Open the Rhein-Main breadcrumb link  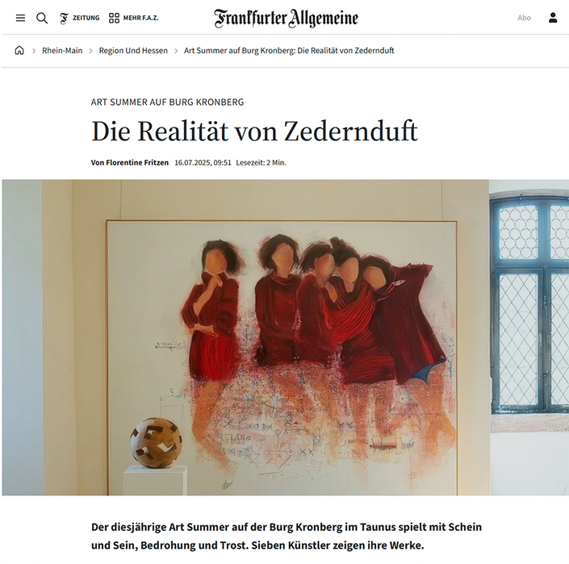(x=62, y=50)
